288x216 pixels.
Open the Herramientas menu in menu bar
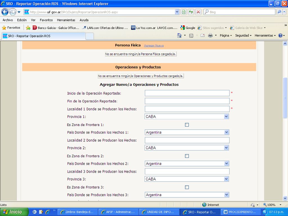click(66, 20)
